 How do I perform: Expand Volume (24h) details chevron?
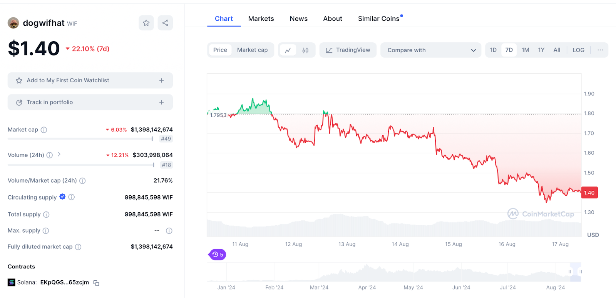(59, 154)
